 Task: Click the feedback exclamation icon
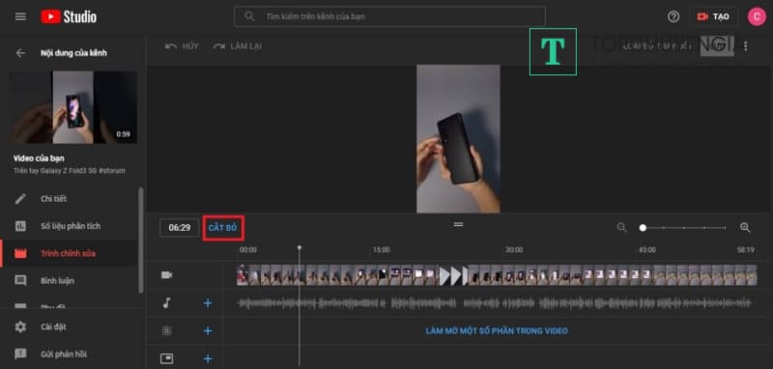pos(20,354)
